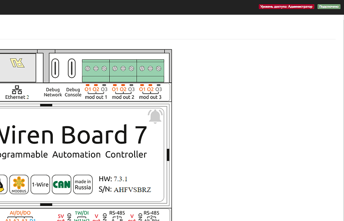
Task: Click the 'Automation Controller' subtitle text
Action: [100, 155]
